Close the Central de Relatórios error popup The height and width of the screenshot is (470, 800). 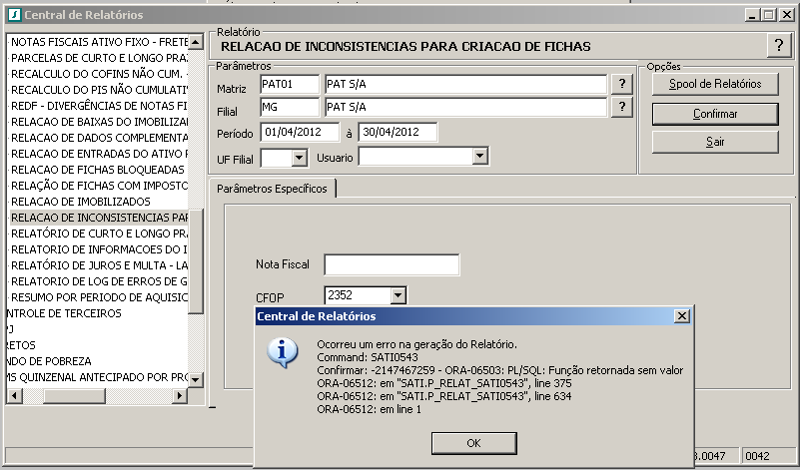point(681,316)
